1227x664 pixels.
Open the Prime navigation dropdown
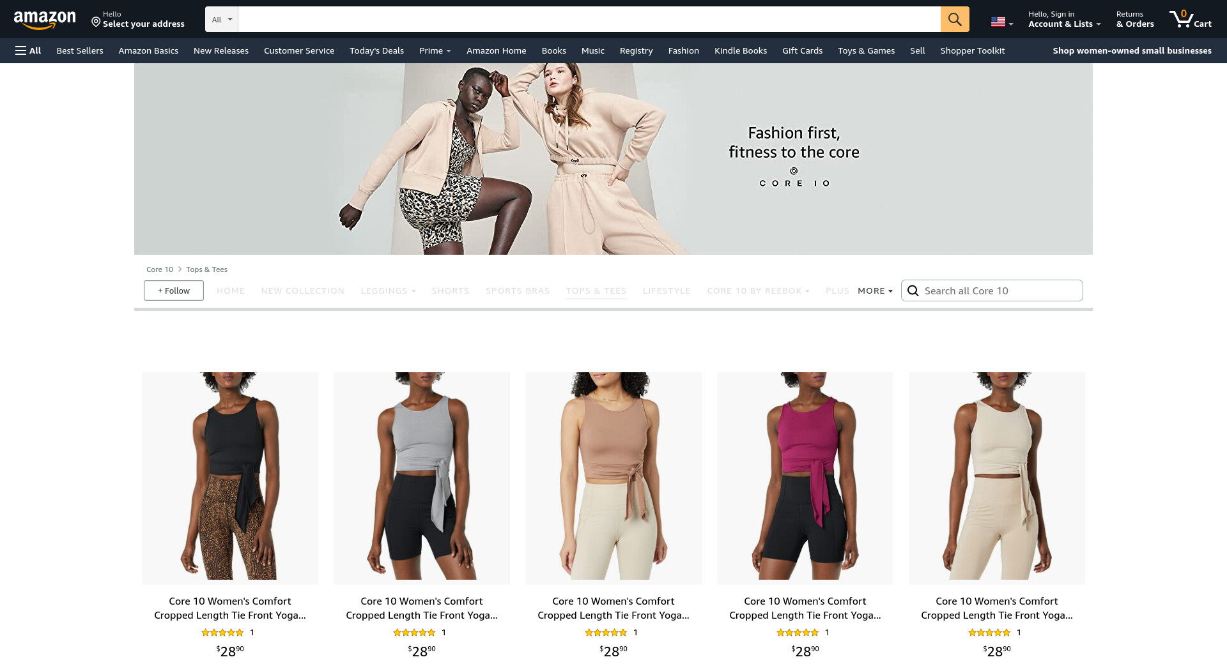[x=435, y=50]
